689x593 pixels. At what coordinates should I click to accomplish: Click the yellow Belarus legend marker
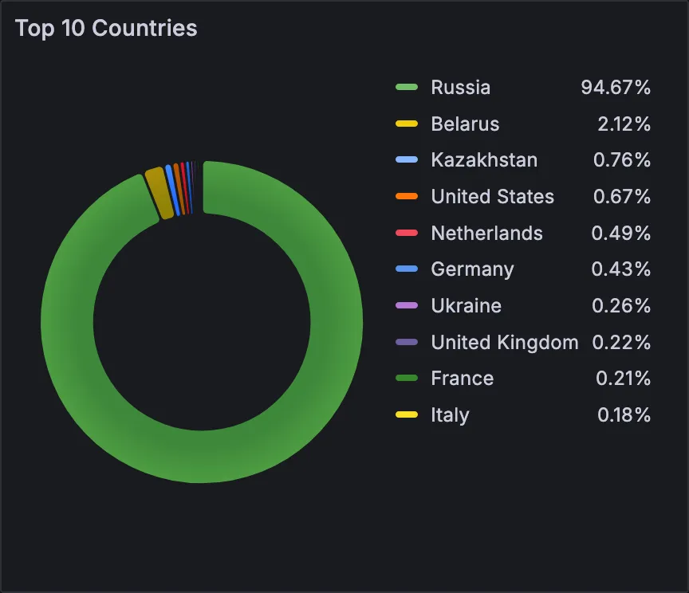click(x=408, y=124)
